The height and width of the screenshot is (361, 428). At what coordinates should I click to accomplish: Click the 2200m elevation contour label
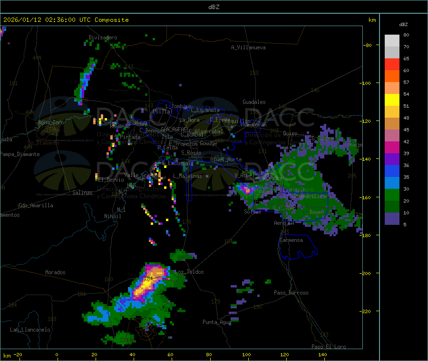tap(126, 340)
